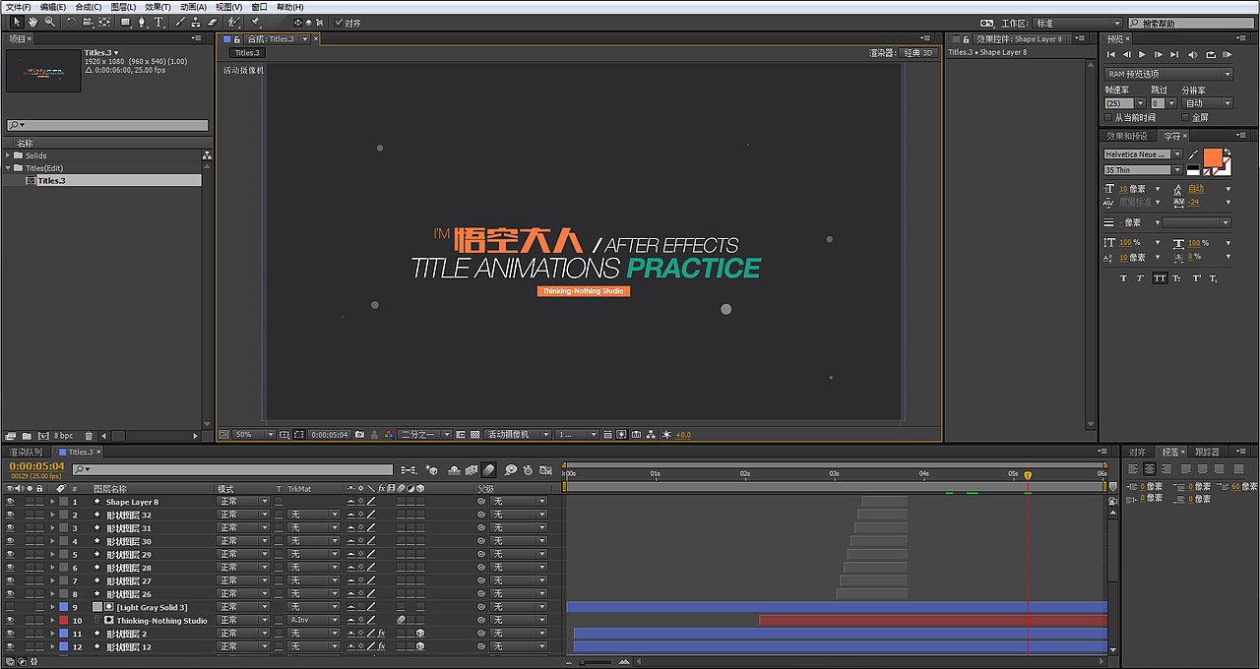Select the Rotation tool
Viewport: 1260px width, 669px height.
pyautogui.click(x=72, y=22)
